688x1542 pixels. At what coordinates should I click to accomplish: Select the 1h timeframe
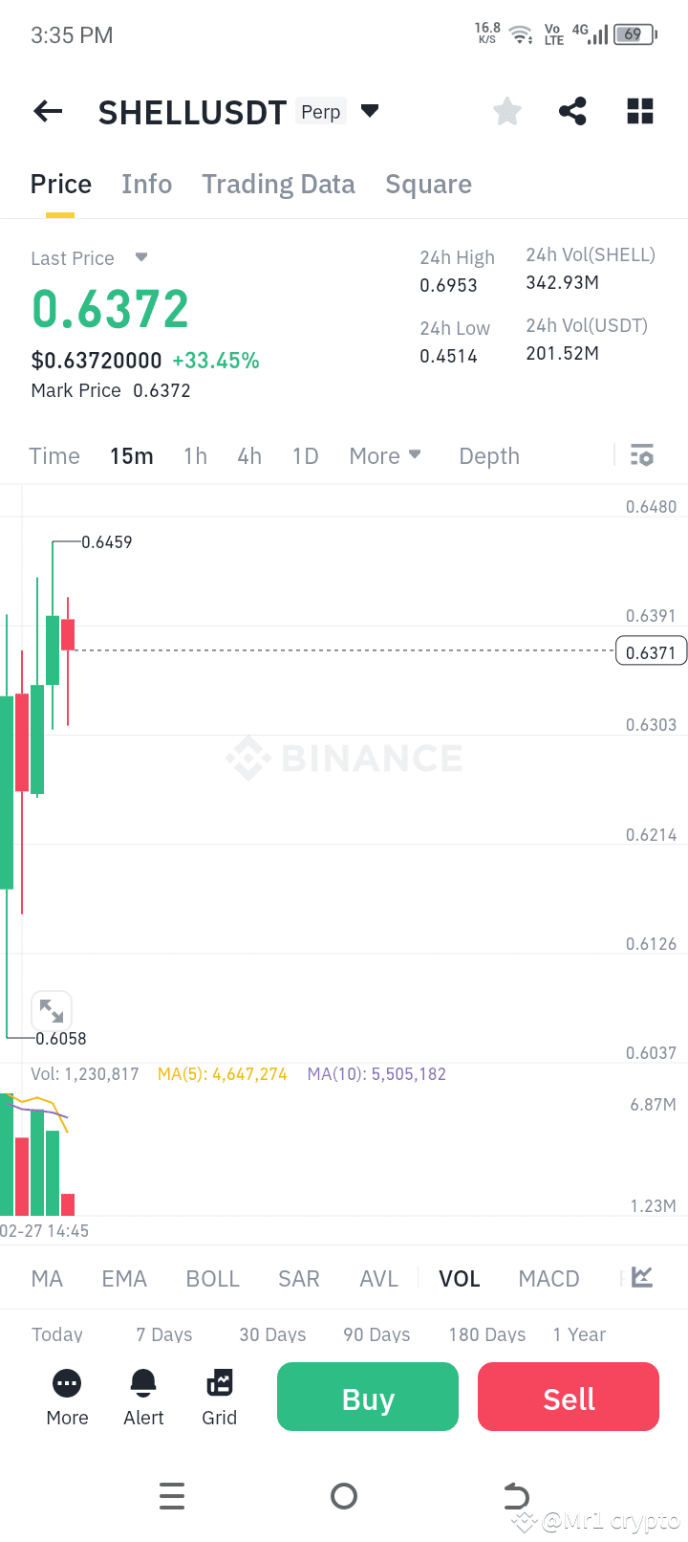tap(195, 456)
